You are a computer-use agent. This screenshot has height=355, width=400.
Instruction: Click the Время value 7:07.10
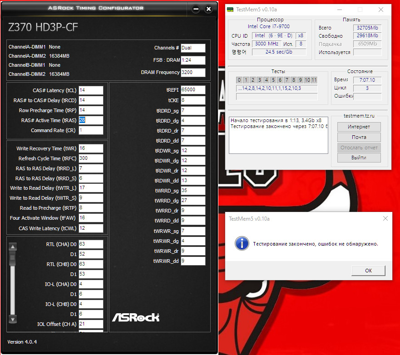367,80
